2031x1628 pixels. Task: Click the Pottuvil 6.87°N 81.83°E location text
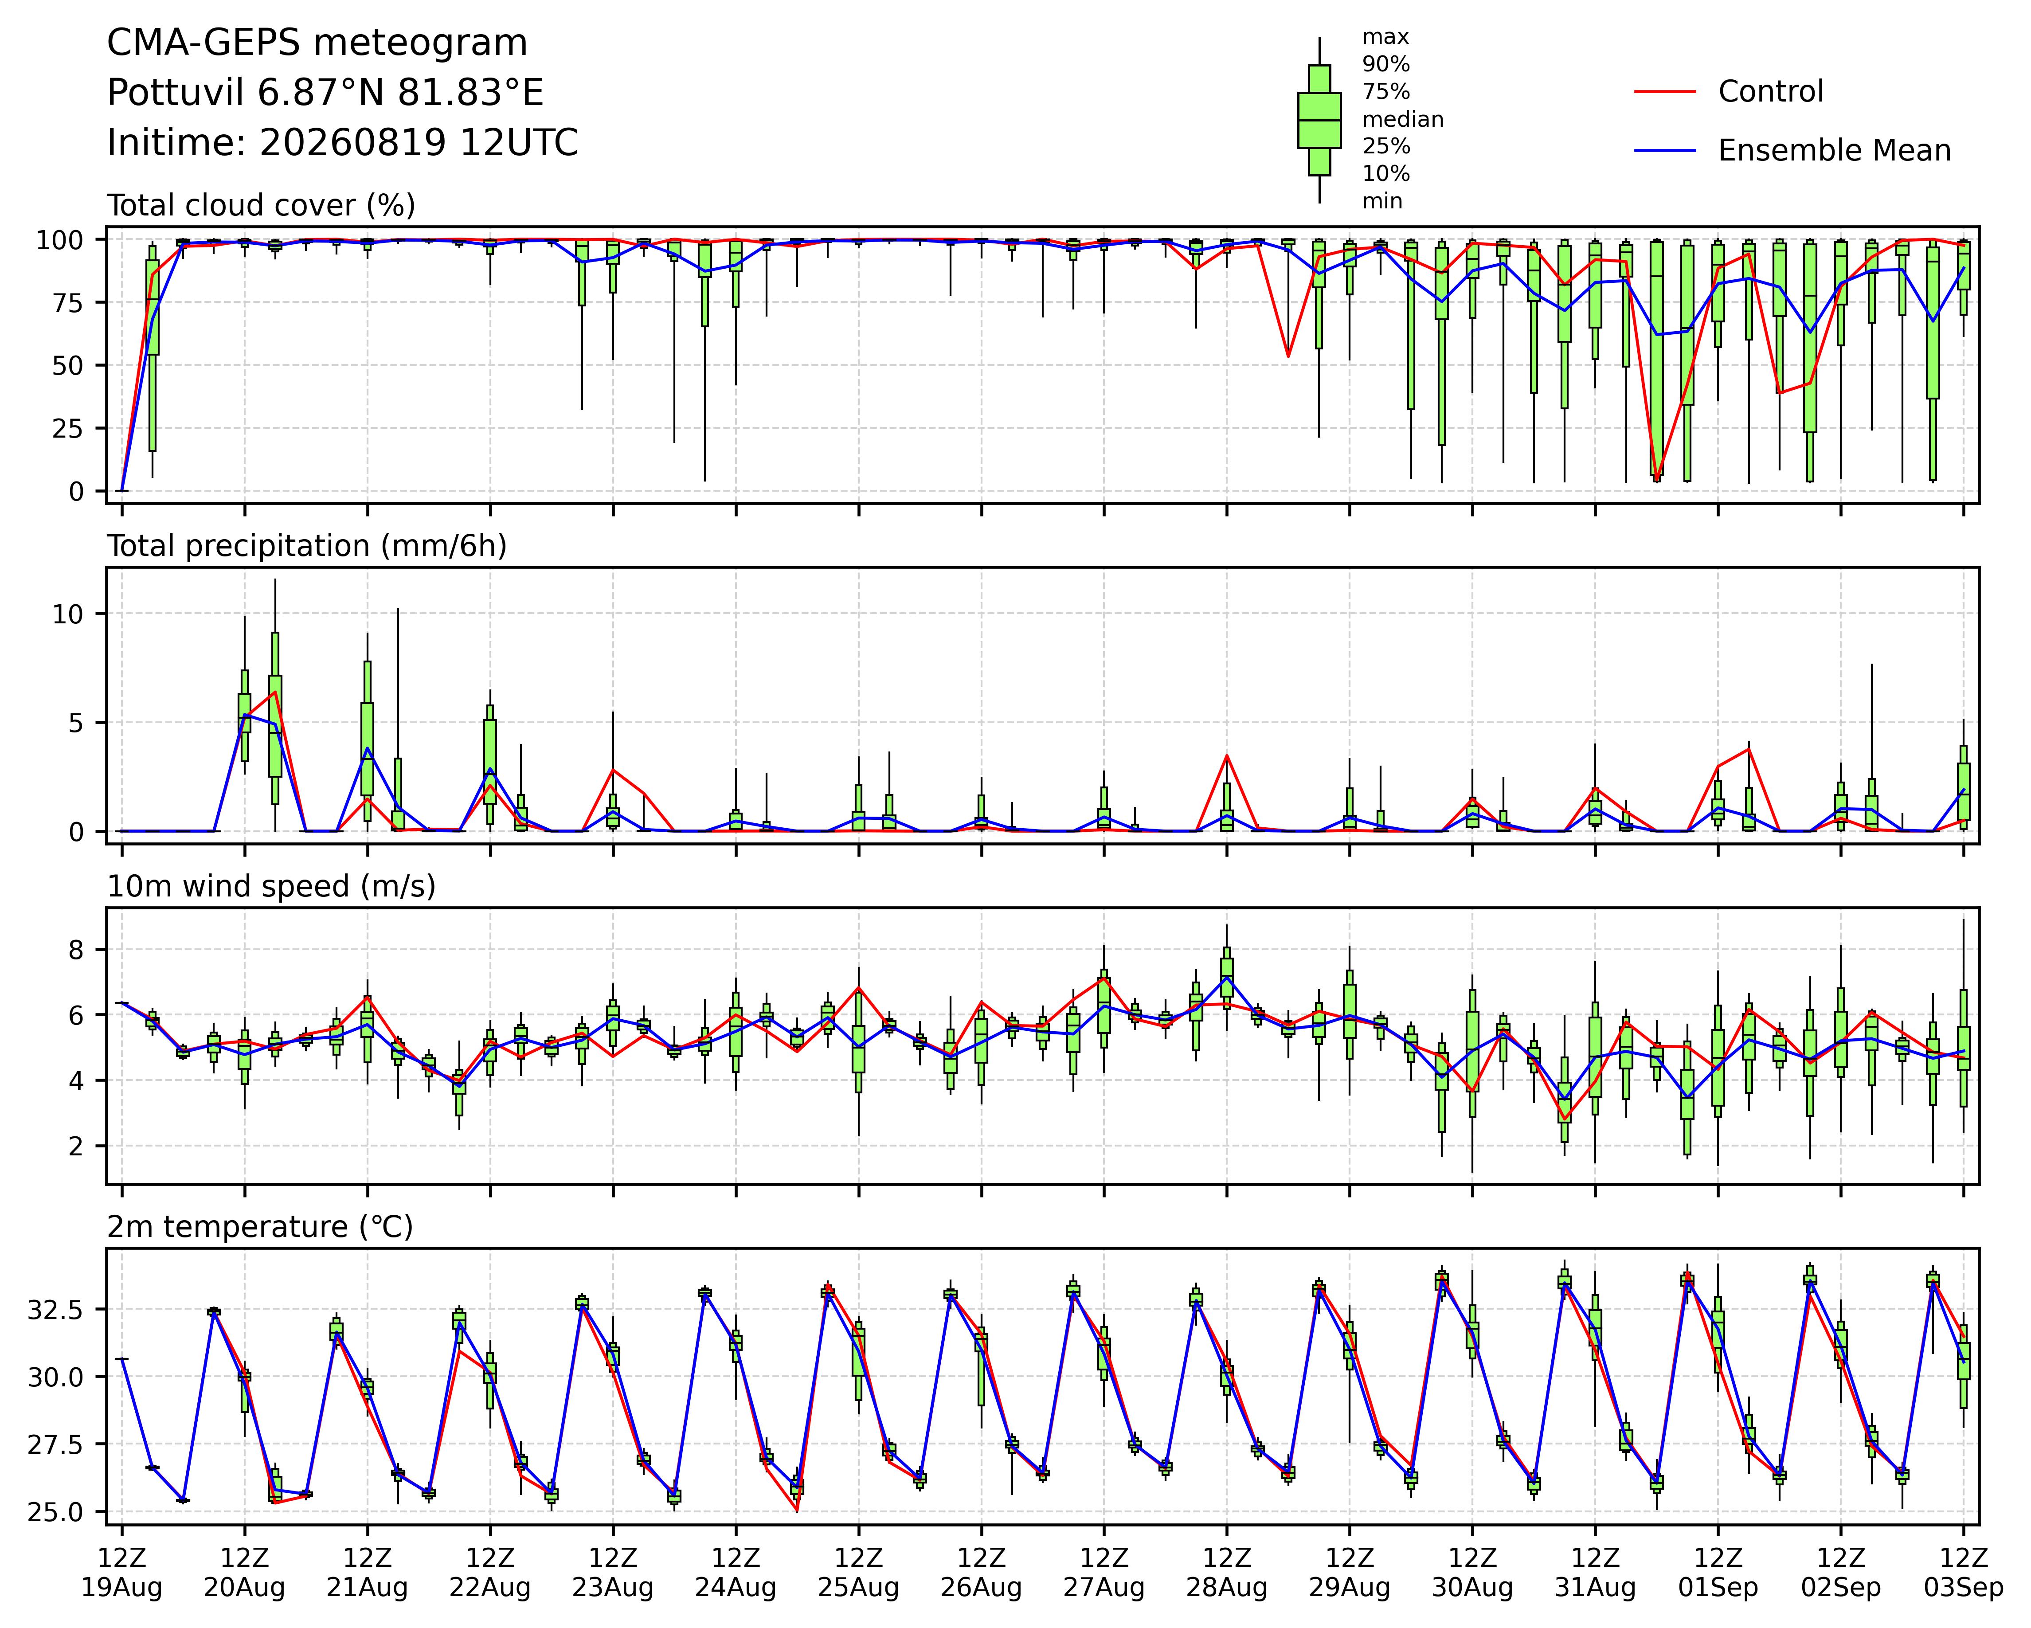325,93
